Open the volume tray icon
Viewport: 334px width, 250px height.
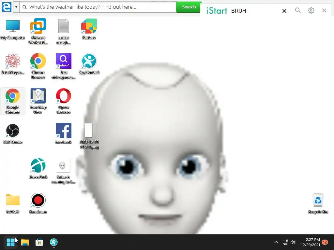coord(293,242)
